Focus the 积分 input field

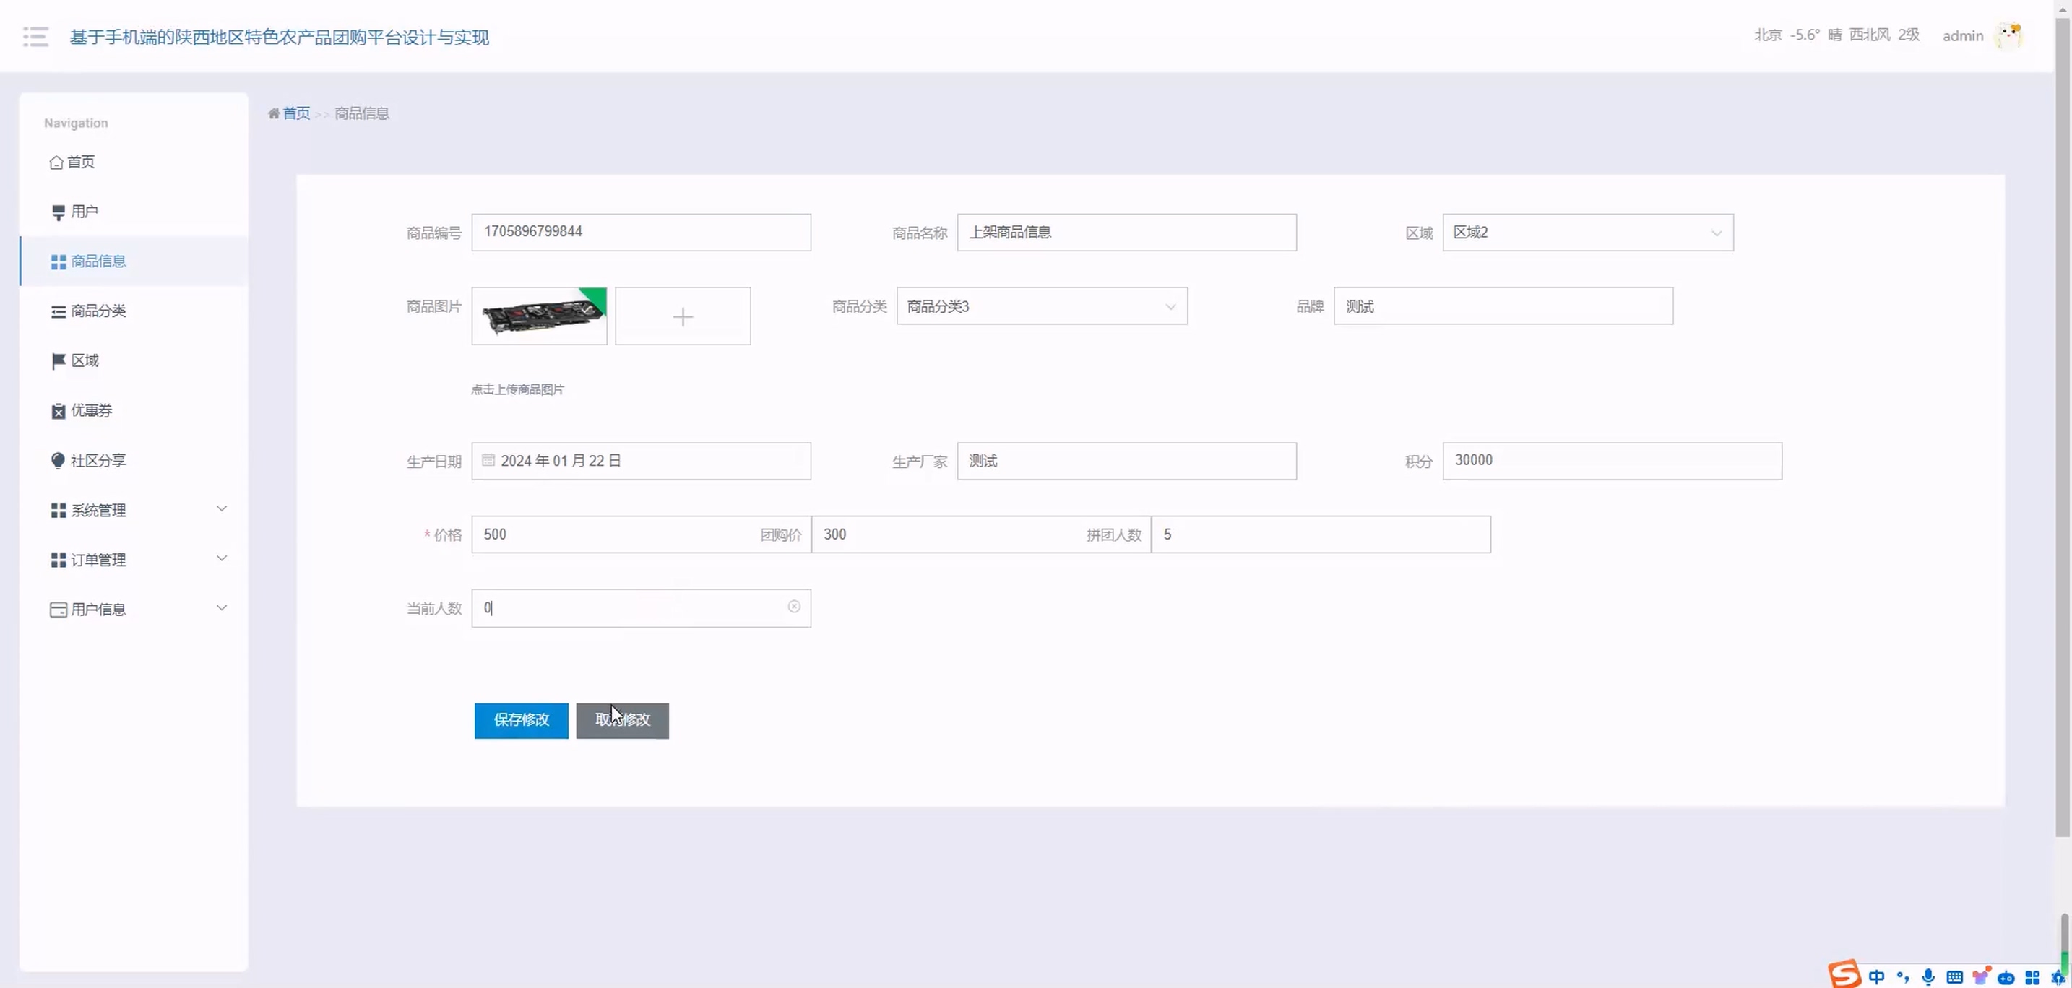[x=1612, y=461]
